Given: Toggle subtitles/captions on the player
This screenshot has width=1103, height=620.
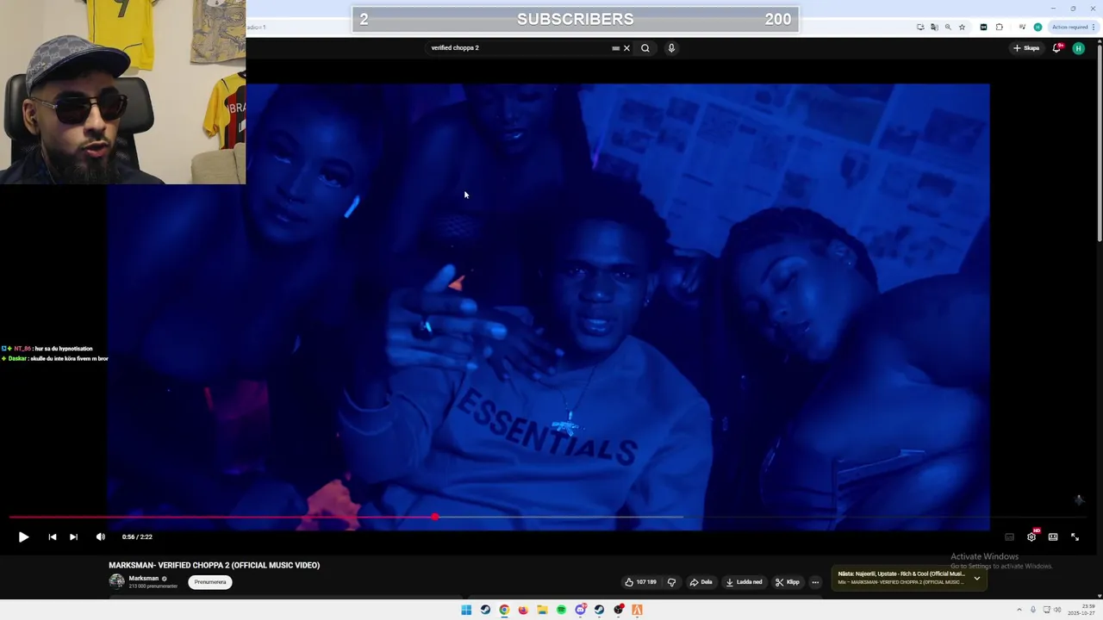Looking at the screenshot, I should tap(1009, 536).
